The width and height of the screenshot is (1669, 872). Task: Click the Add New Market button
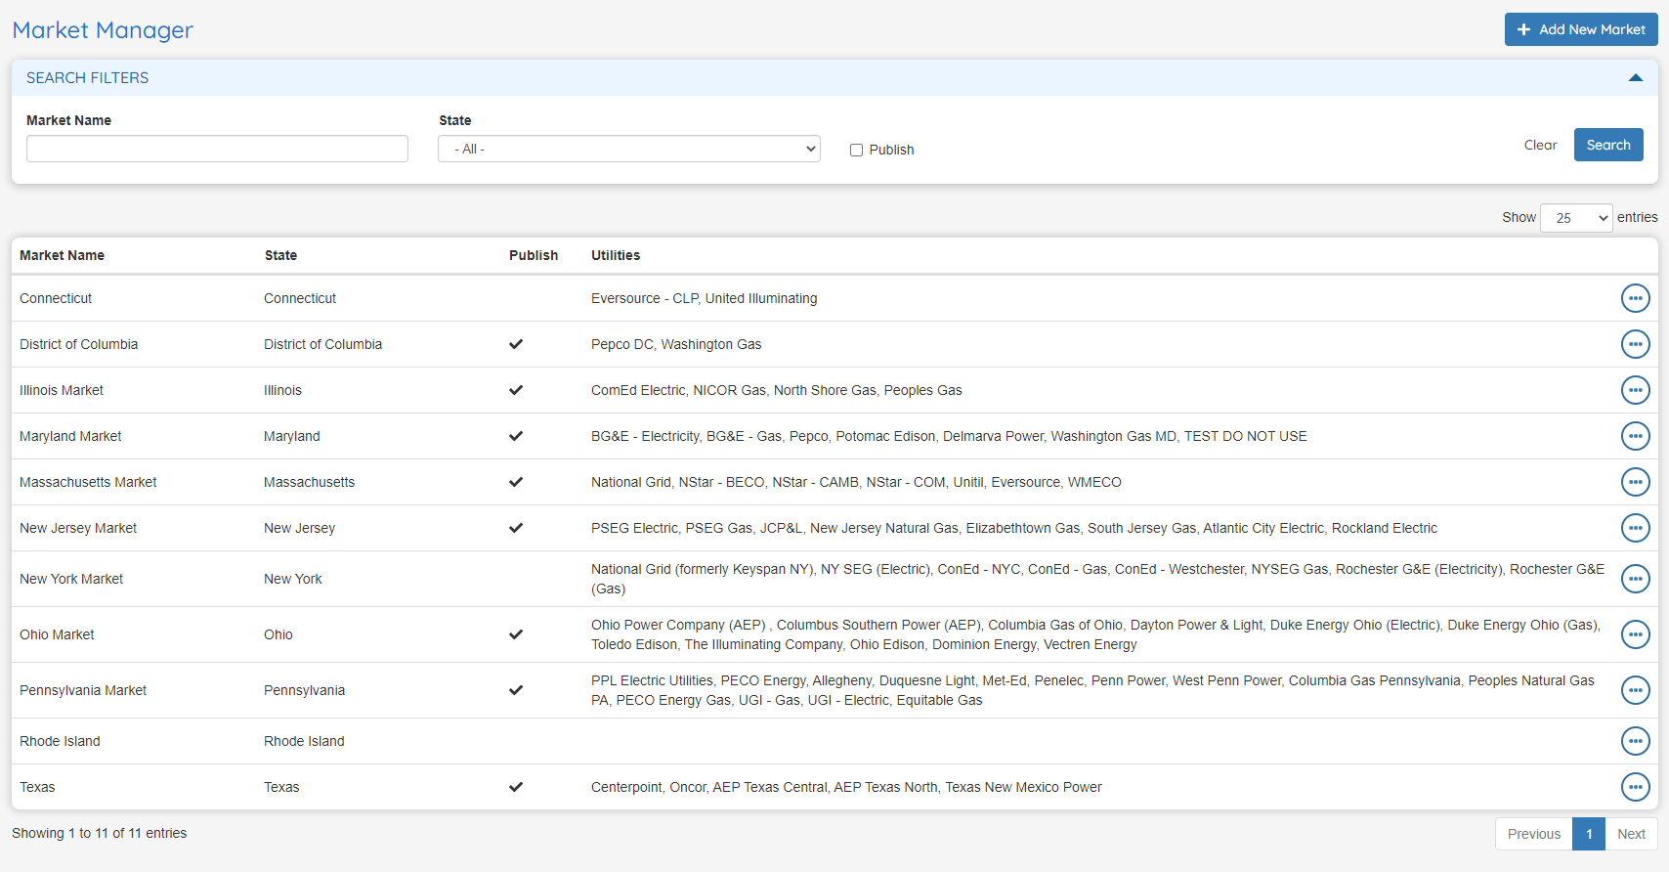click(x=1581, y=29)
